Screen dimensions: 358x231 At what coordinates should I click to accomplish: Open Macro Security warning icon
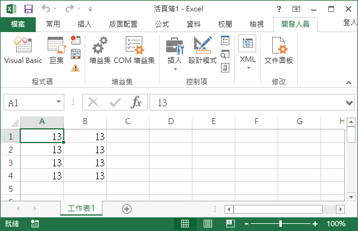[75, 68]
